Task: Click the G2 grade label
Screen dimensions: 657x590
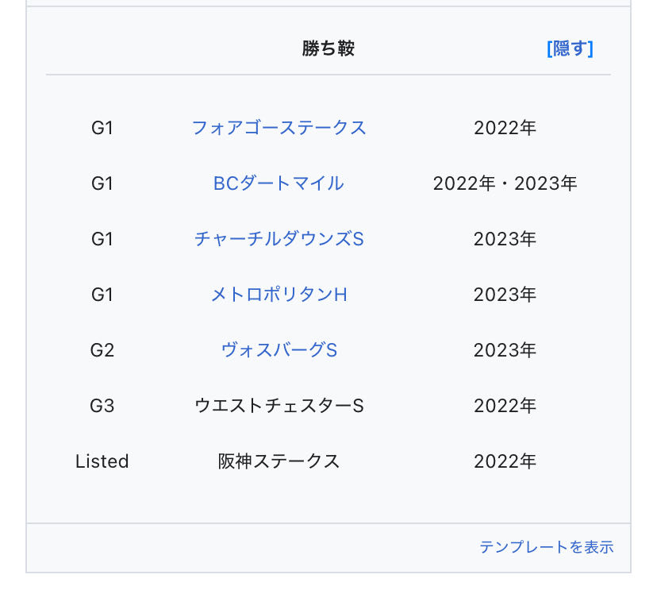Action: coord(102,350)
